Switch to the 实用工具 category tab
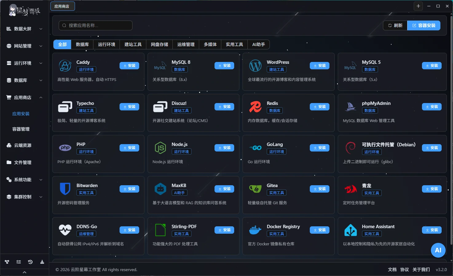 coord(234,44)
